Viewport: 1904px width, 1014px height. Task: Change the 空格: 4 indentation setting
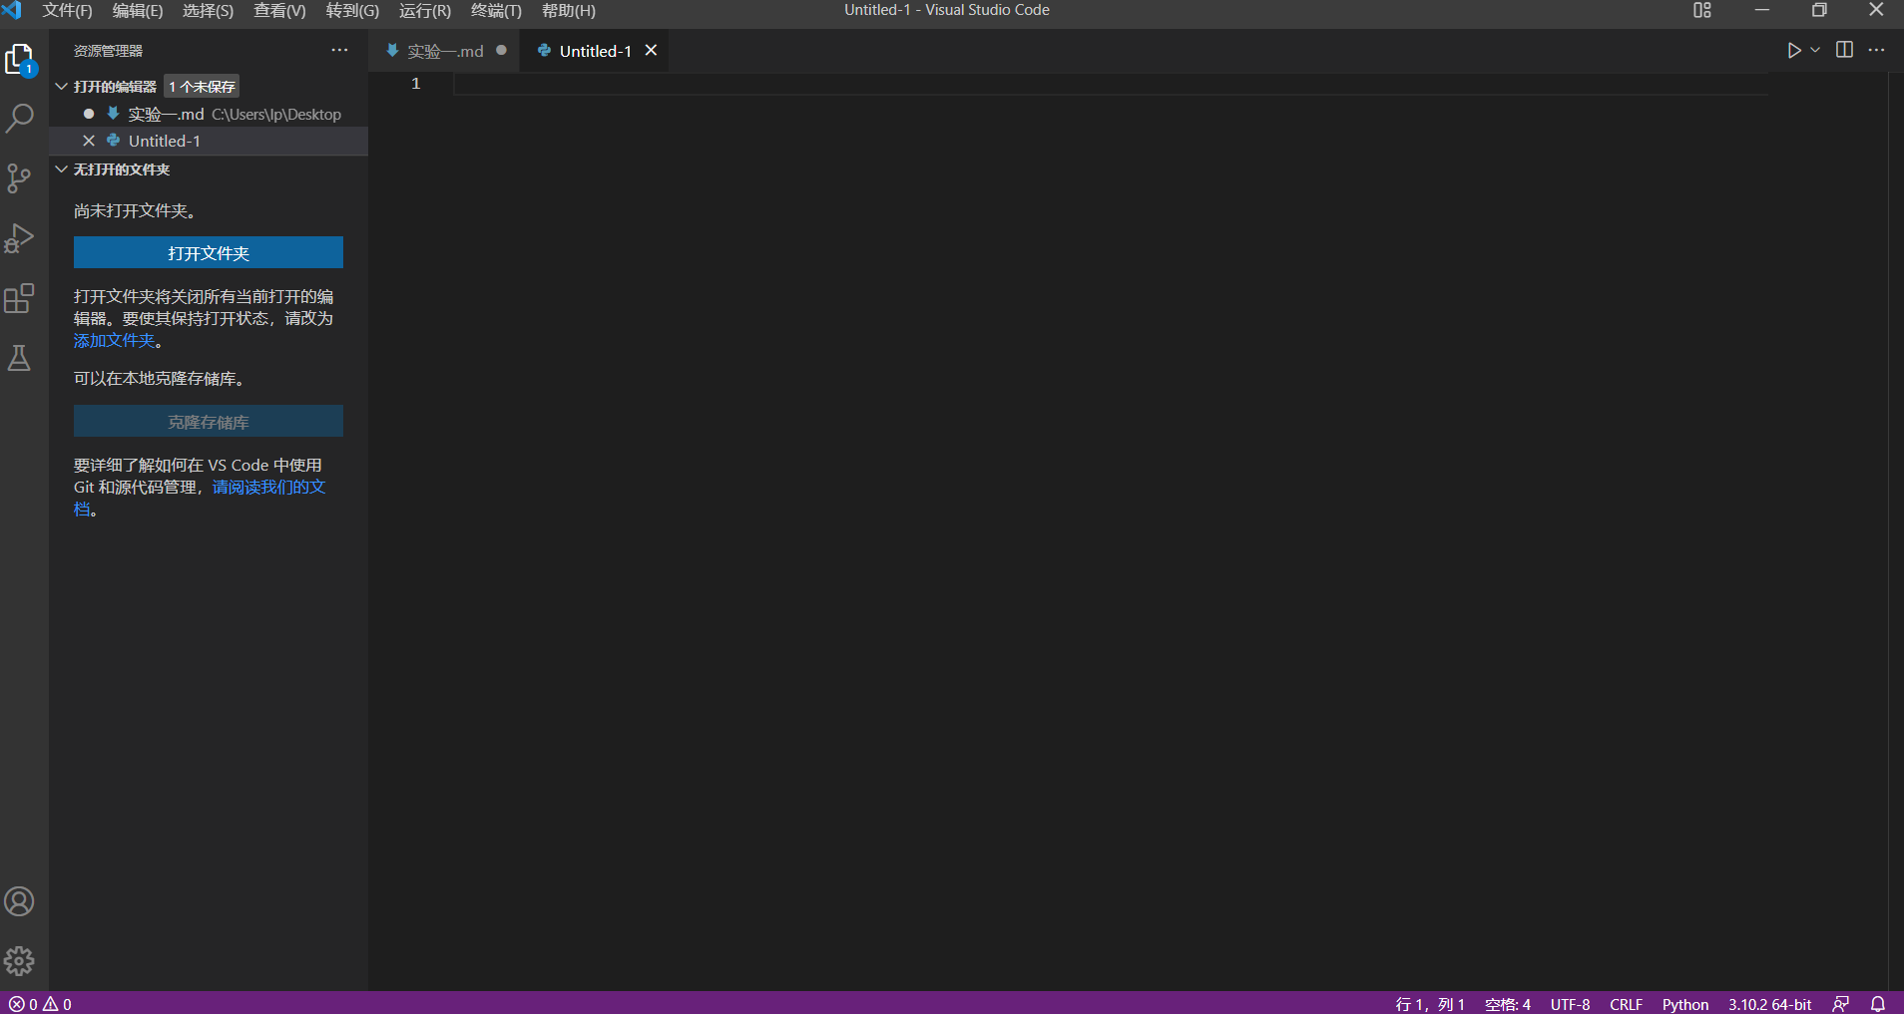click(1507, 1004)
